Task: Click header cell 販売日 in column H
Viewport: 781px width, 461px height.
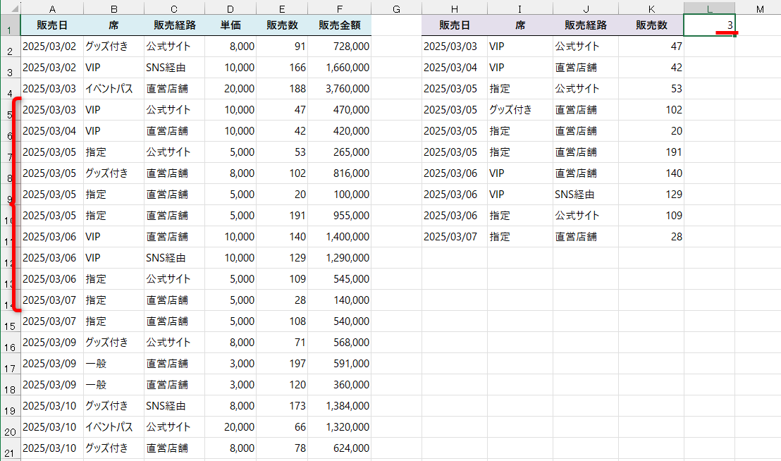Action: pos(454,25)
